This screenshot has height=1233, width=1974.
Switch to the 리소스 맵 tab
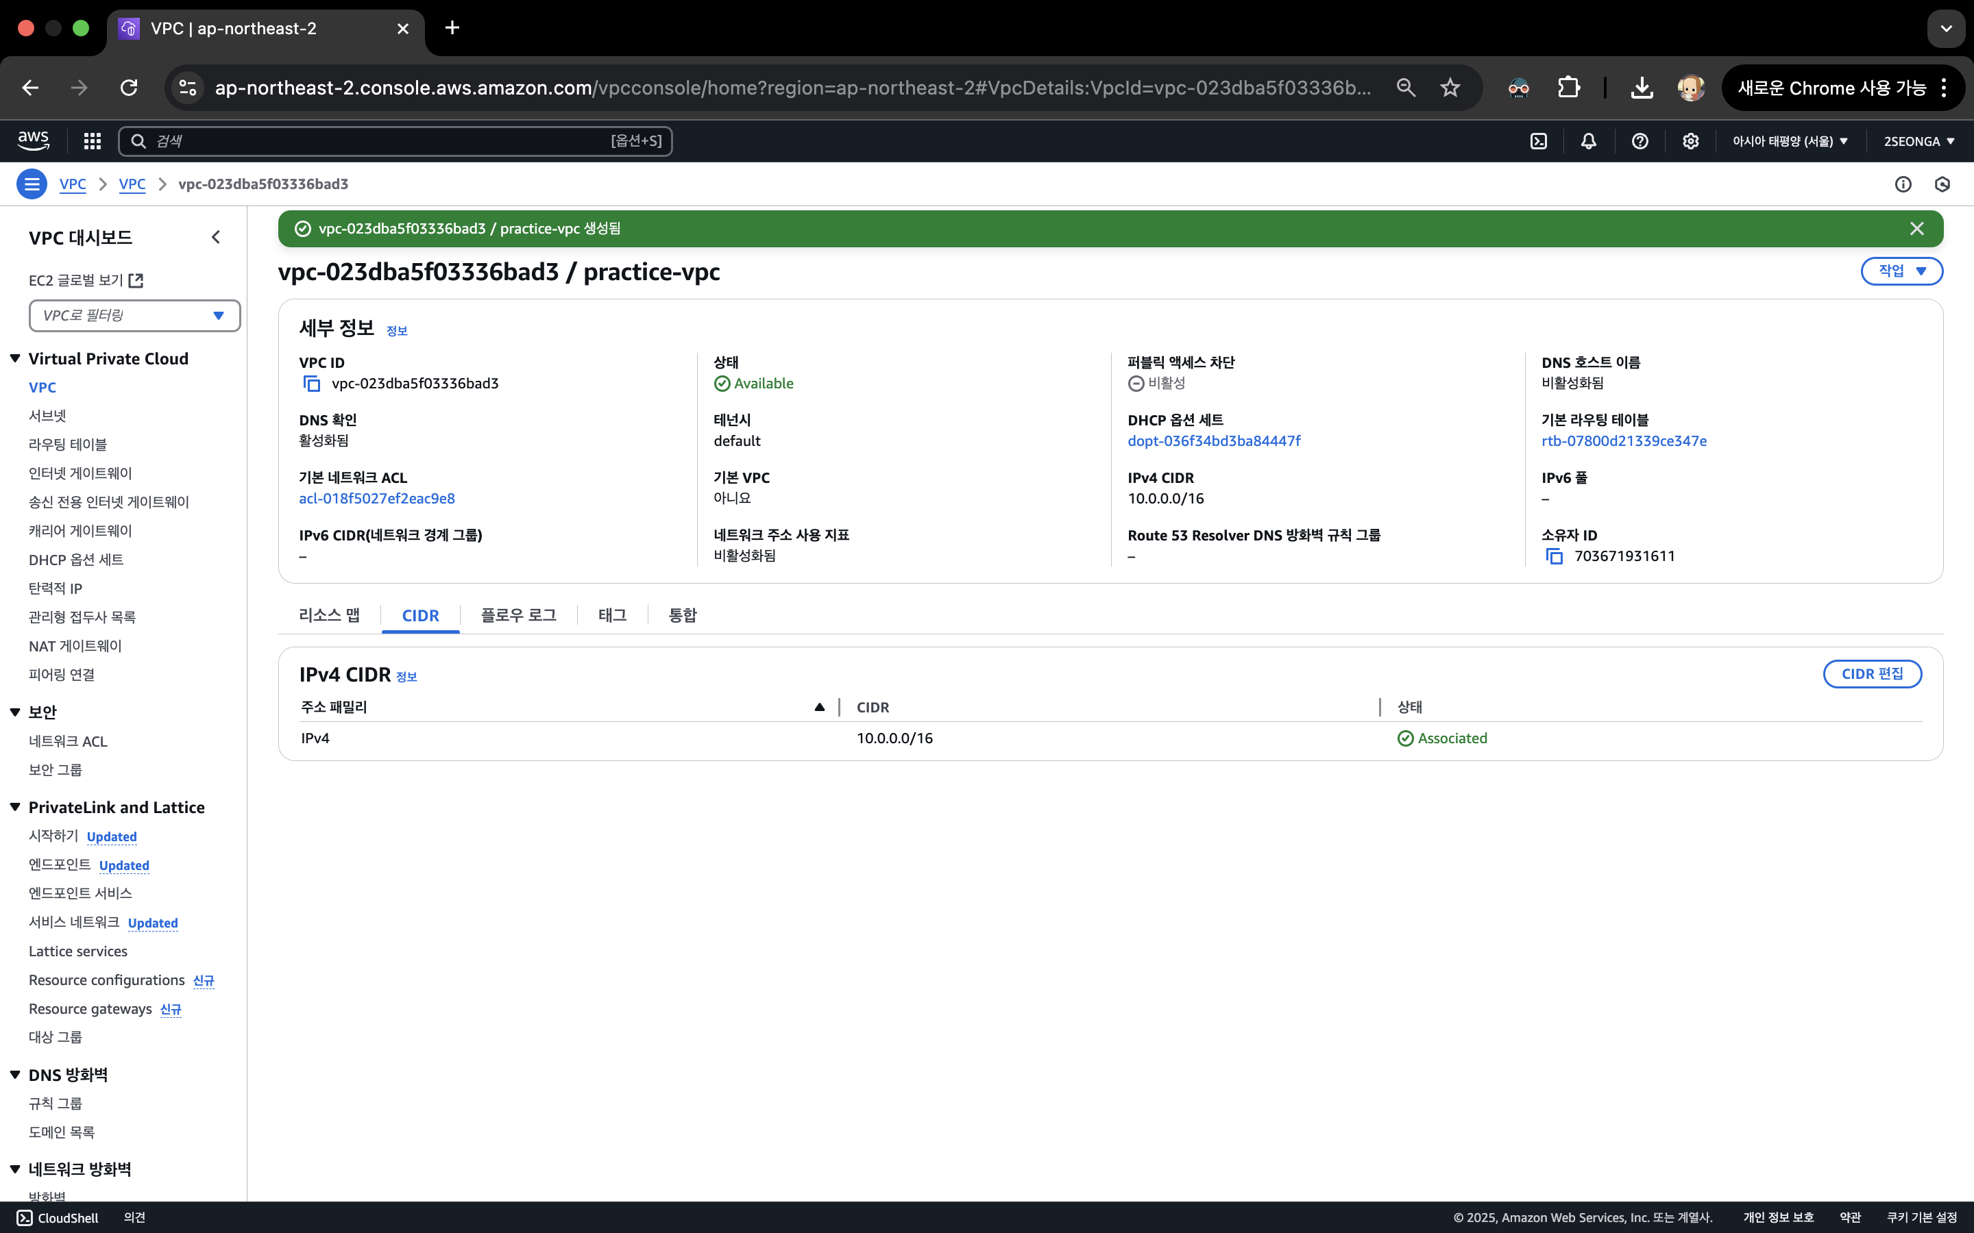329,615
